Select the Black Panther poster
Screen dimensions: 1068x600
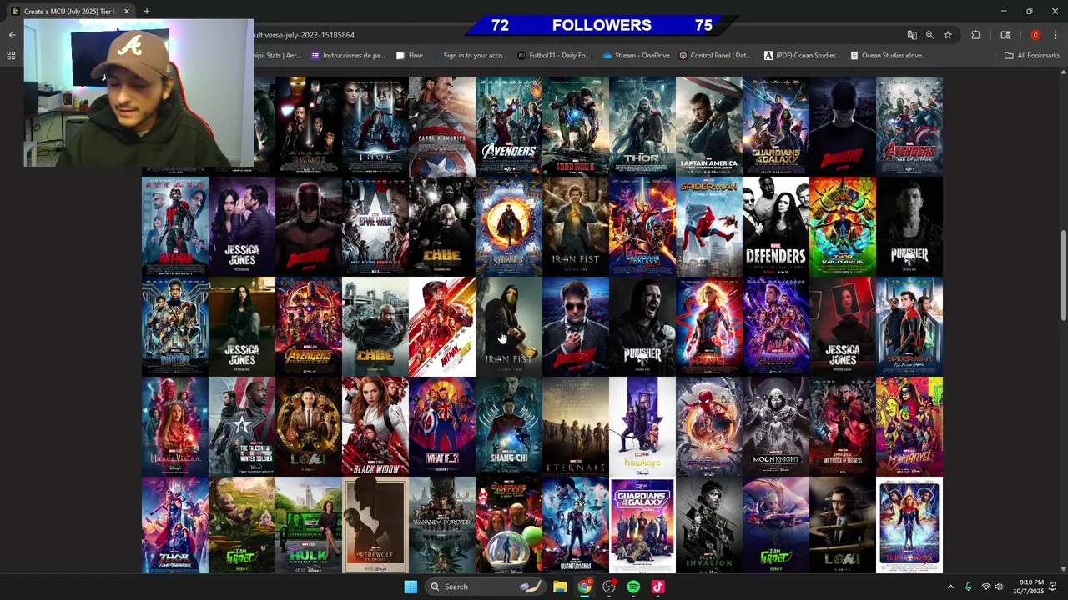[x=175, y=327]
